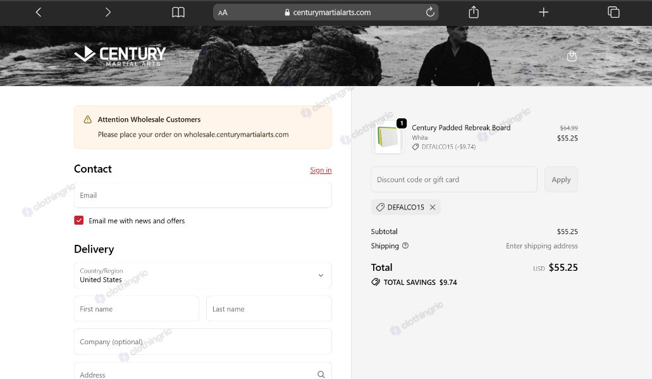This screenshot has width=652, height=379.
Task: Tap the AA reader text-size button
Action: click(x=223, y=13)
